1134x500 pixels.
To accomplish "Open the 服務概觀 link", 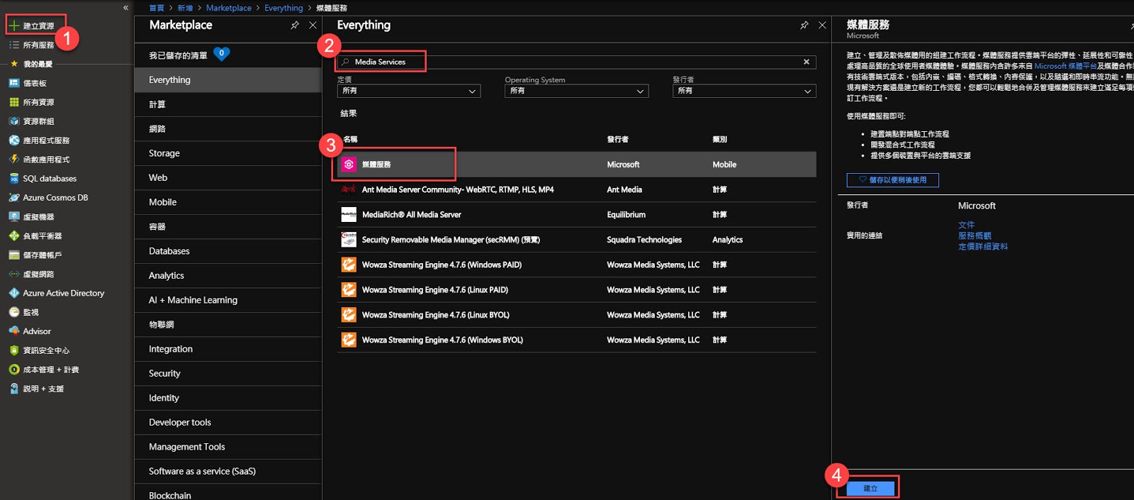I will tap(975, 235).
